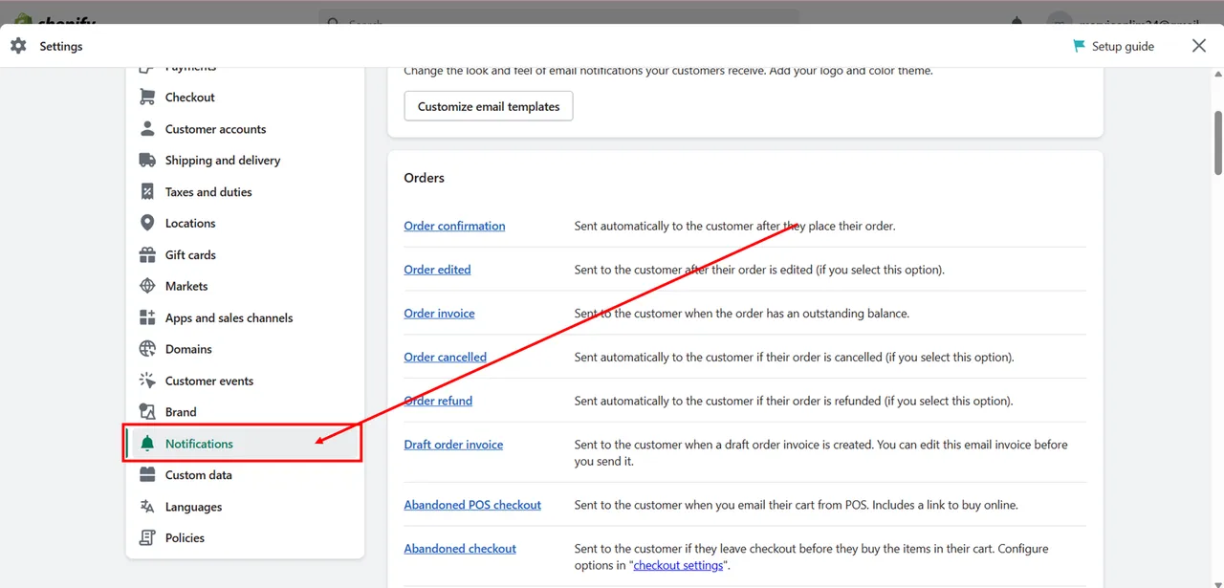Click the Shipping and delivery truck icon

tap(147, 161)
